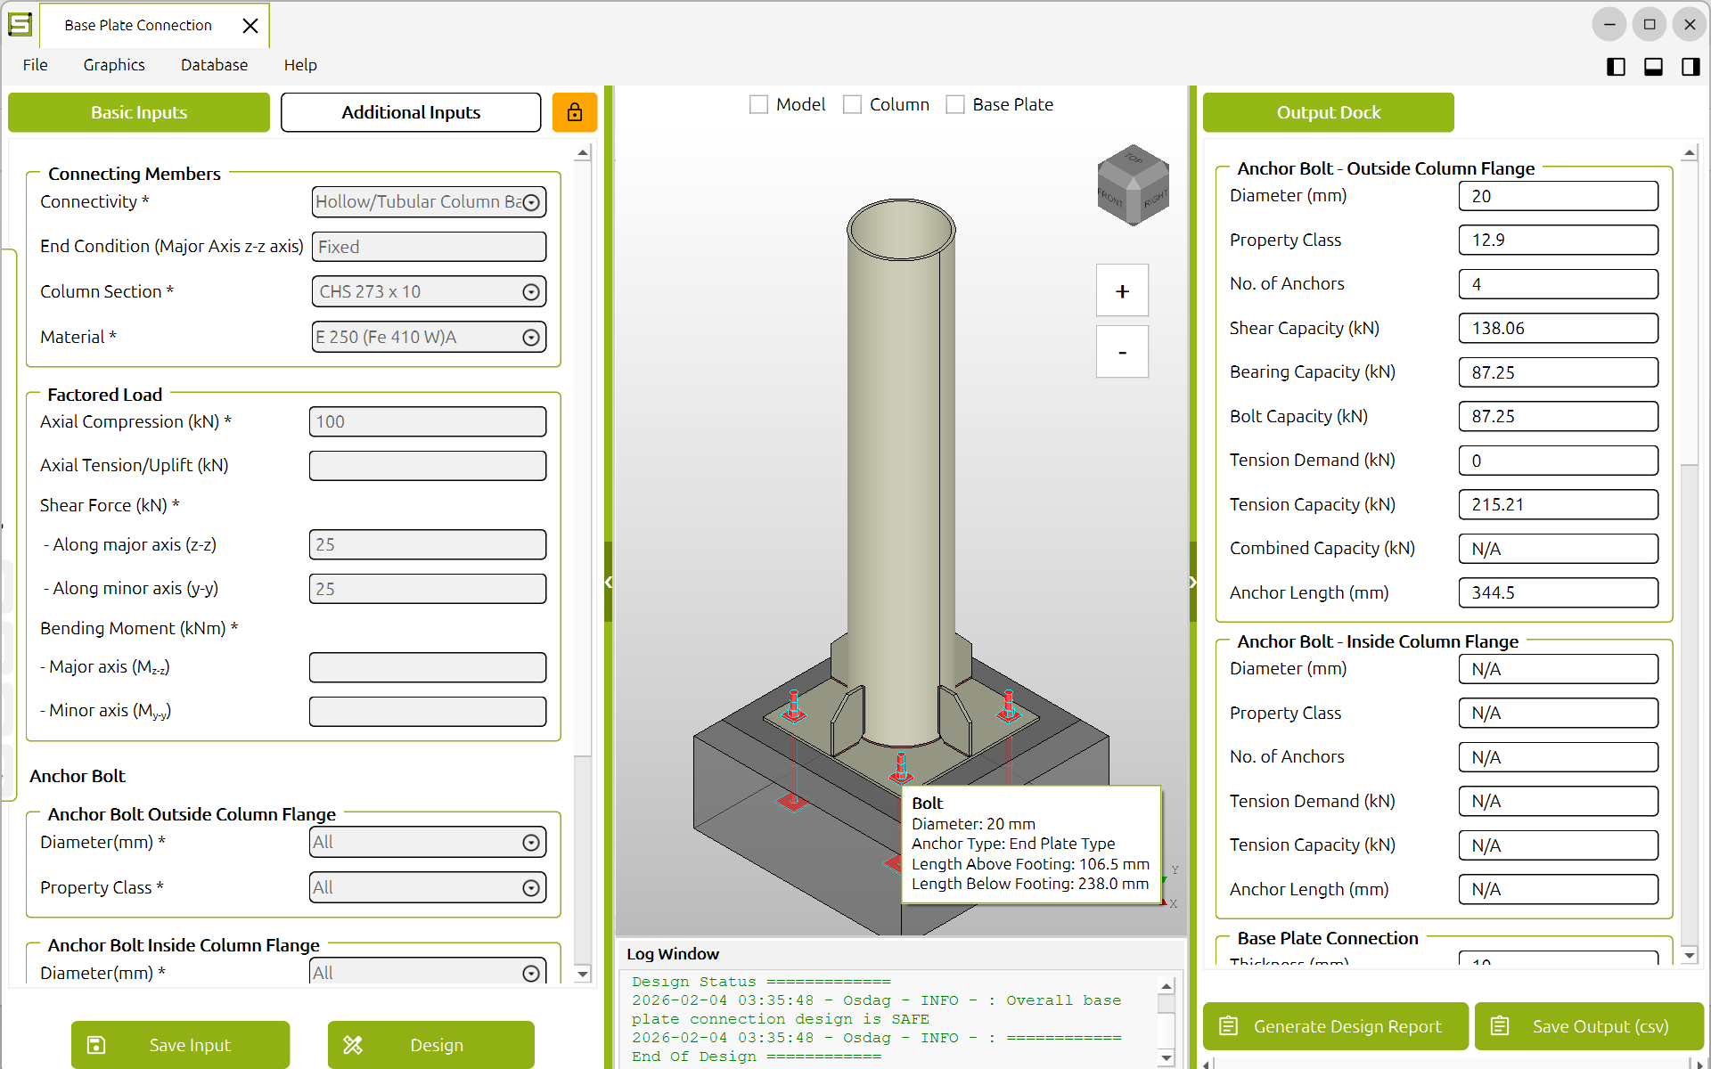The height and width of the screenshot is (1069, 1711).
Task: Click the Osdag app logo icon
Action: (x=20, y=24)
